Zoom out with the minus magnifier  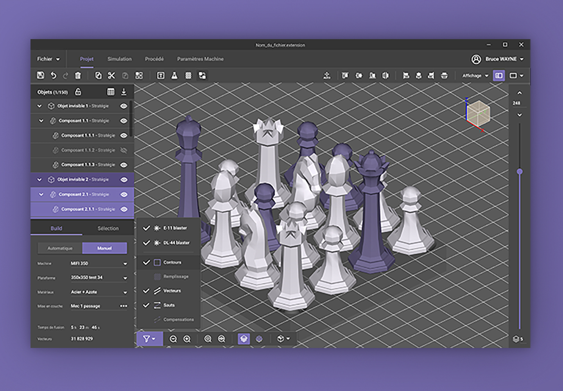click(173, 339)
